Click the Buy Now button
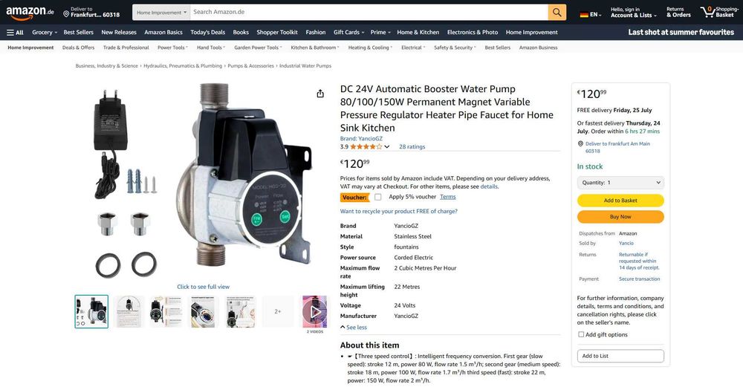Viewport: 743px width, 387px height. [x=620, y=216]
